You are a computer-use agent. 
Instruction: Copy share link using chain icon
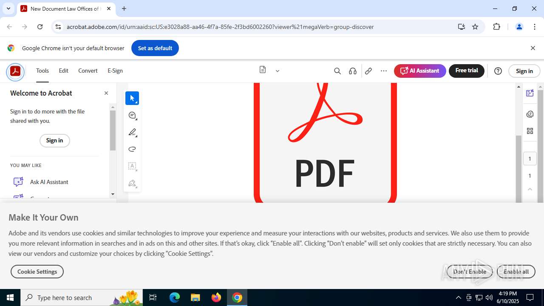[x=368, y=71]
